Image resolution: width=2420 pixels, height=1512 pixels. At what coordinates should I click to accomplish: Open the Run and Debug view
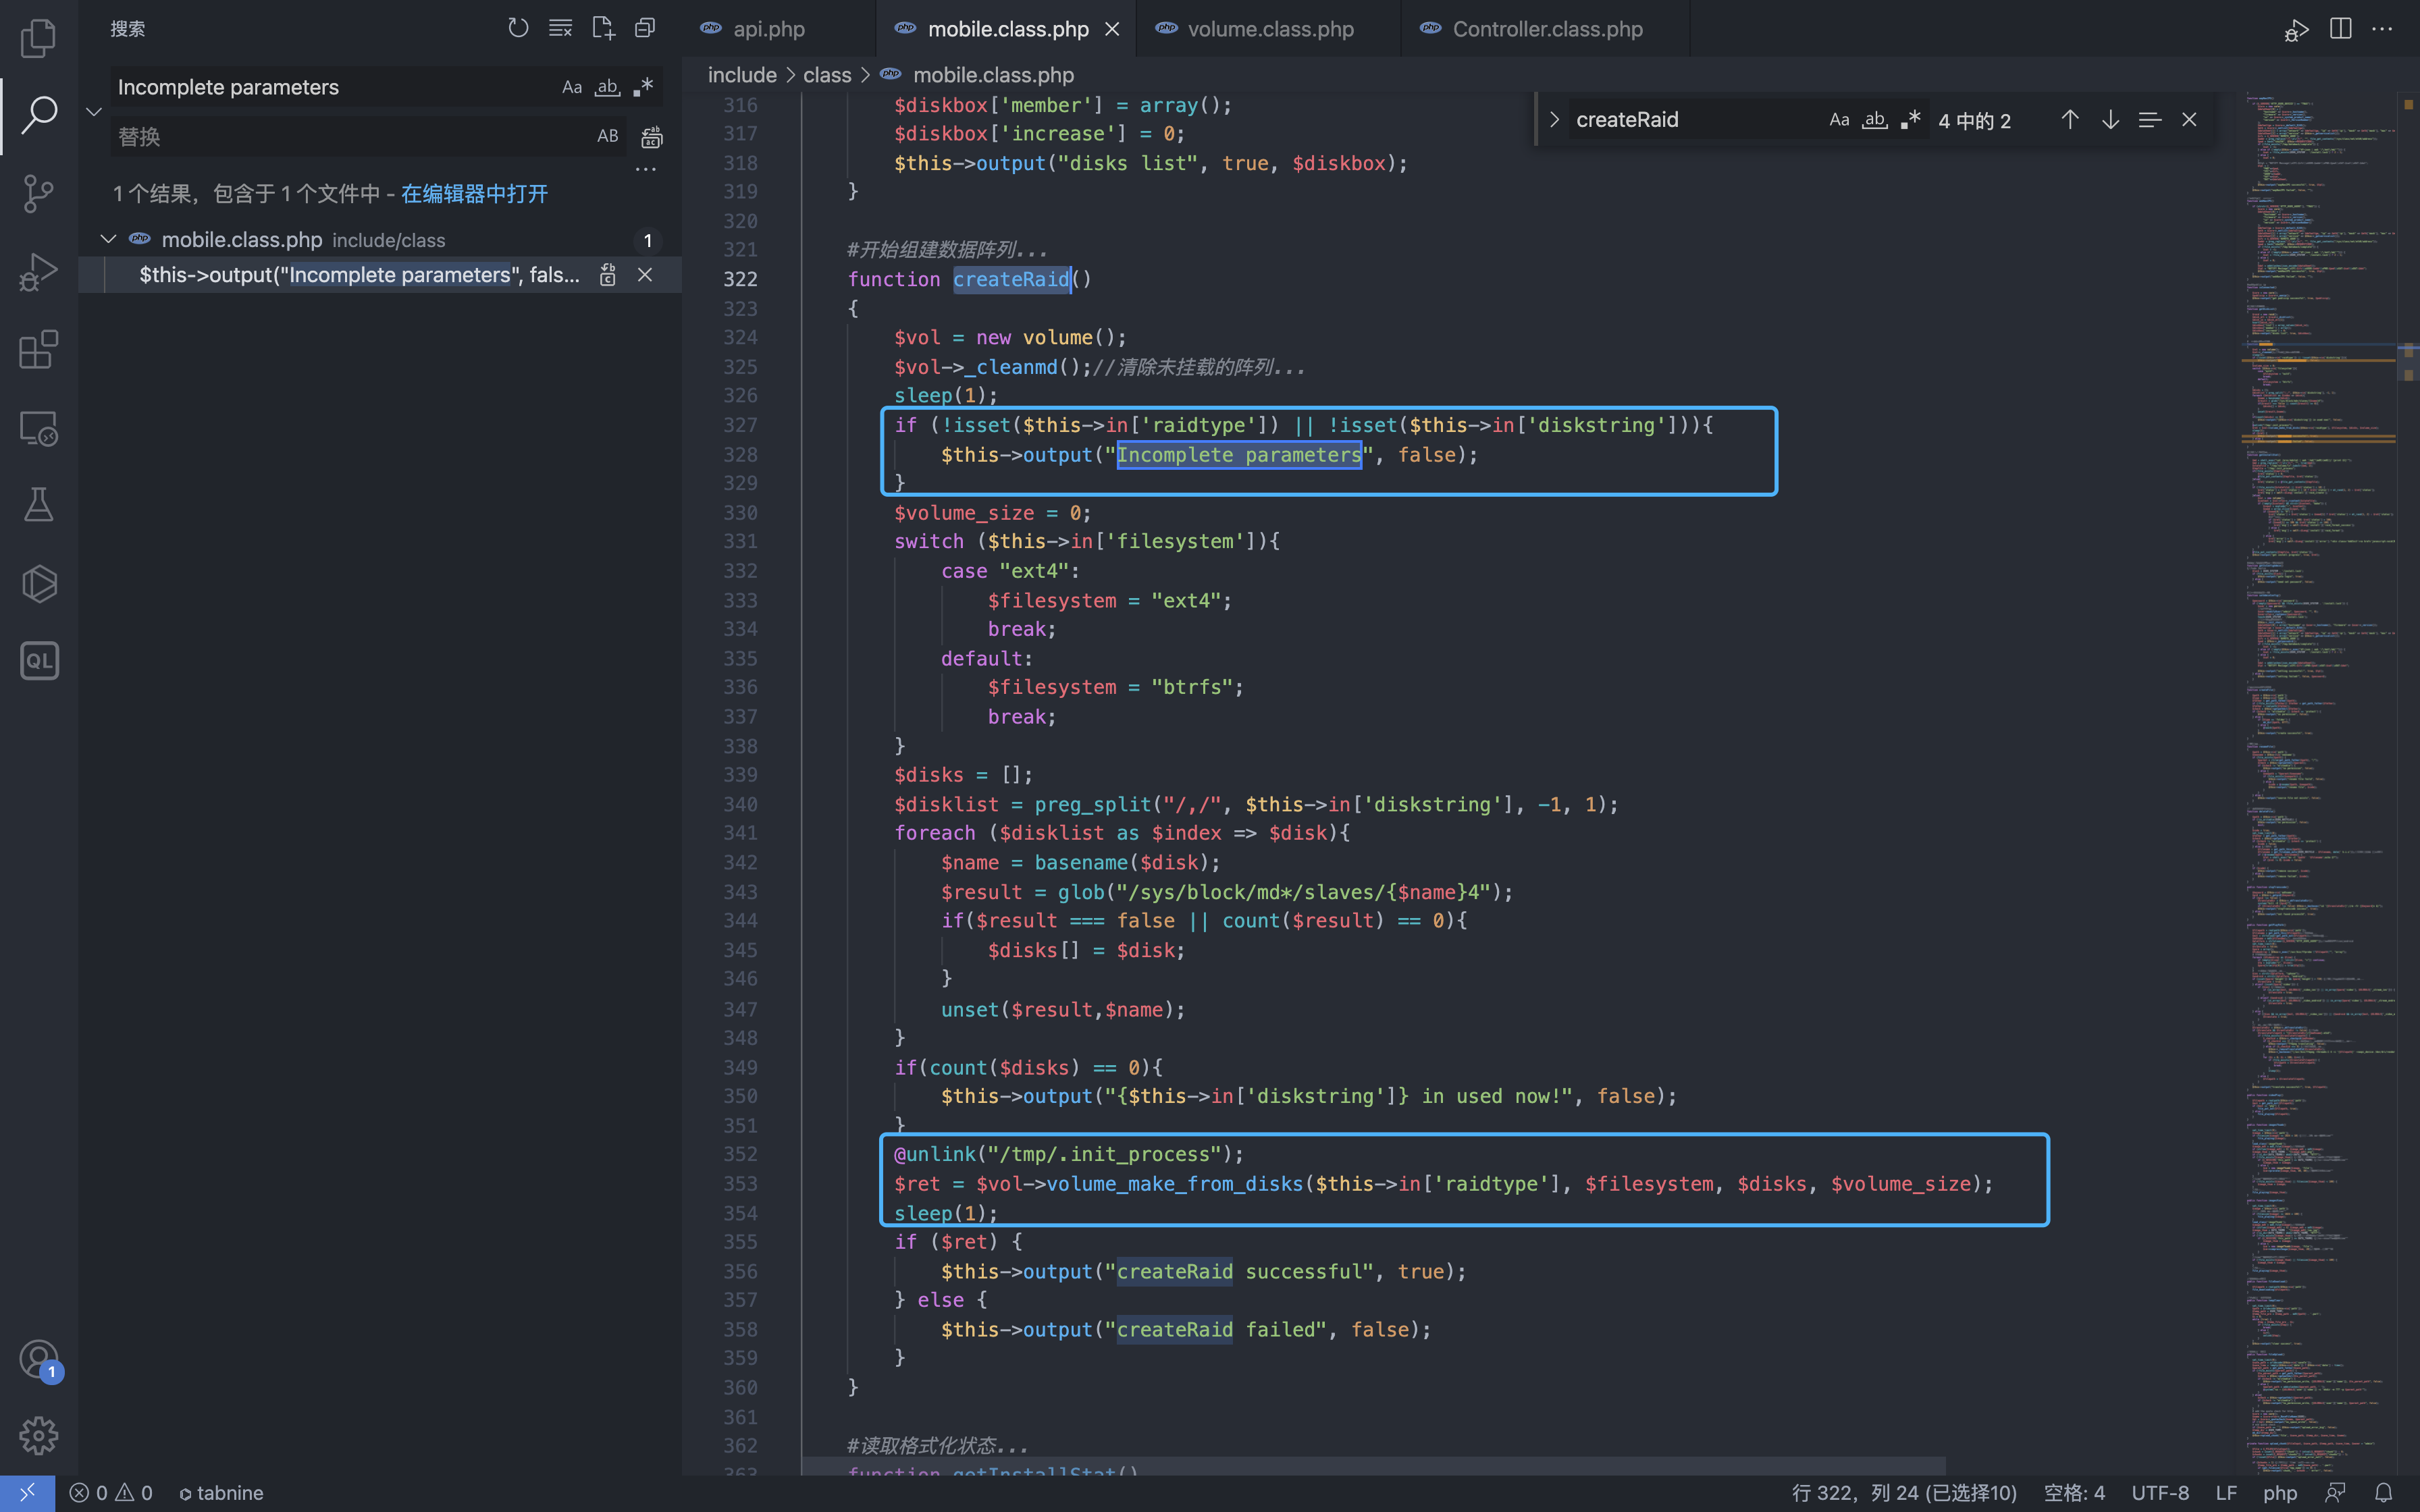pyautogui.click(x=38, y=271)
